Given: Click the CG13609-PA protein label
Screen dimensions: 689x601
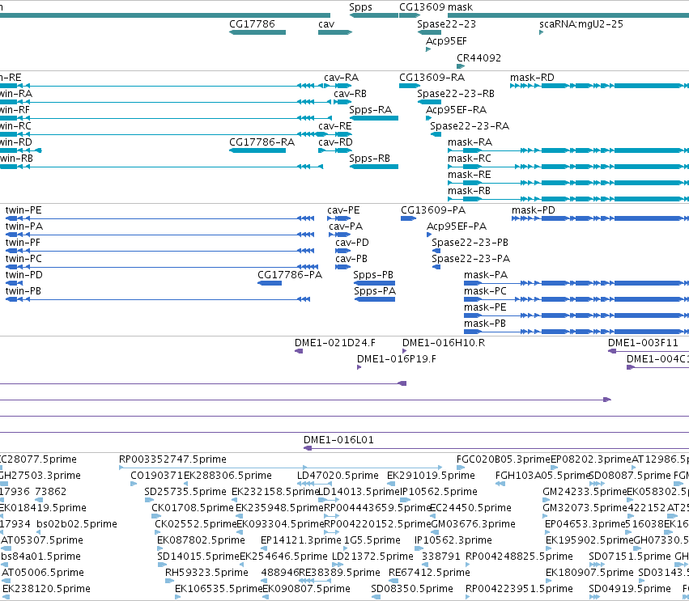Looking at the screenshot, I should pyautogui.click(x=433, y=211).
